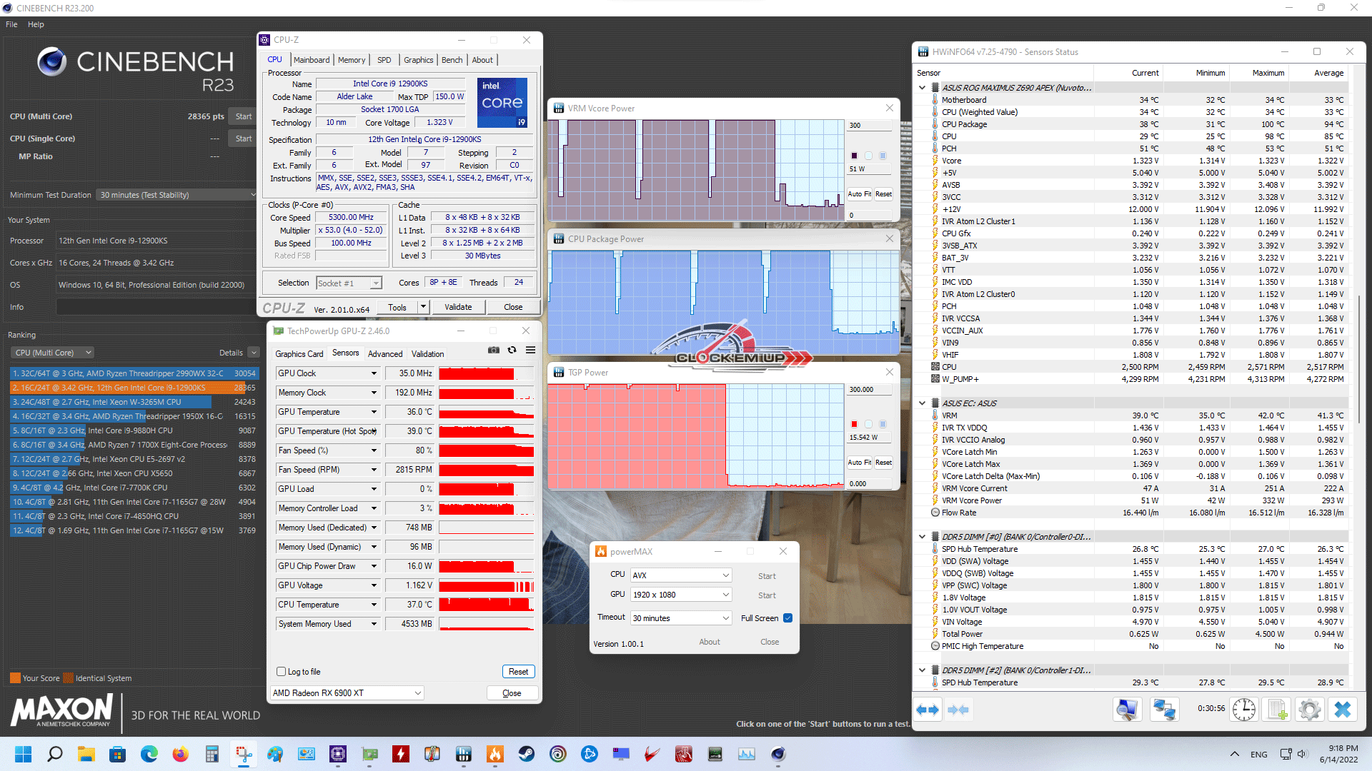The image size is (1372, 771).
Task: Click the GPU-Z refresh icon
Action: [512, 350]
